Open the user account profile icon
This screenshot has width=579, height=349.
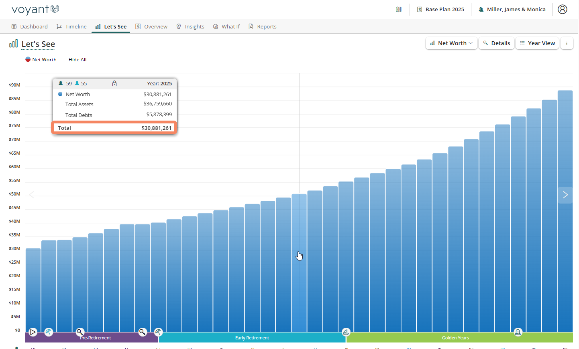tap(562, 9)
